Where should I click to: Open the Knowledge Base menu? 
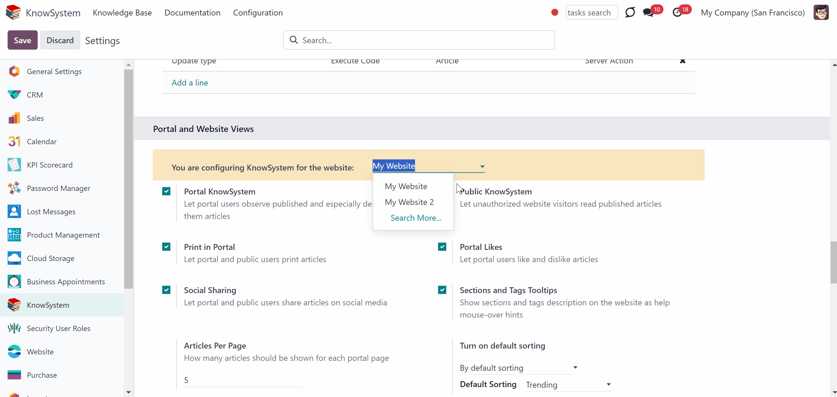[122, 13]
